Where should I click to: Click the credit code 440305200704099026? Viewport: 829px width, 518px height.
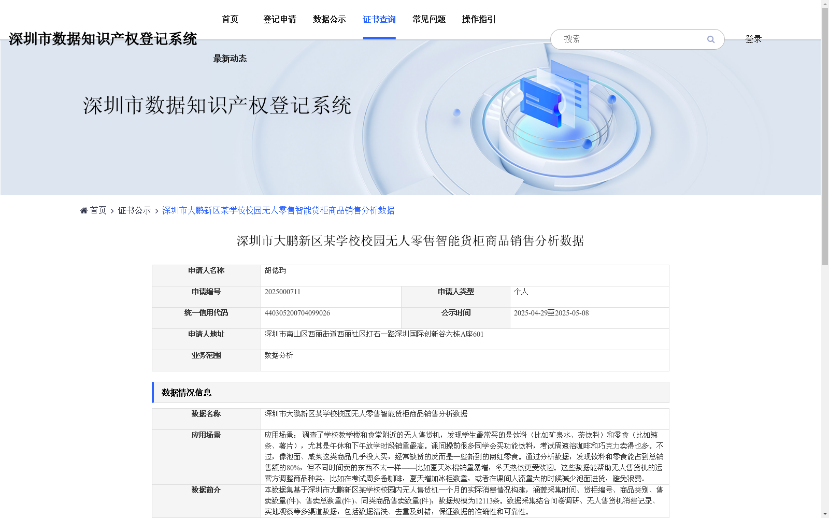click(297, 313)
